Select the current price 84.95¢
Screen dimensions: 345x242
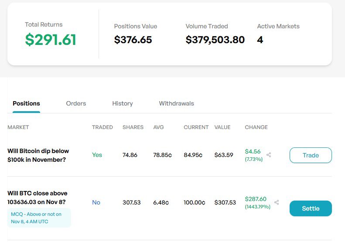193,155
